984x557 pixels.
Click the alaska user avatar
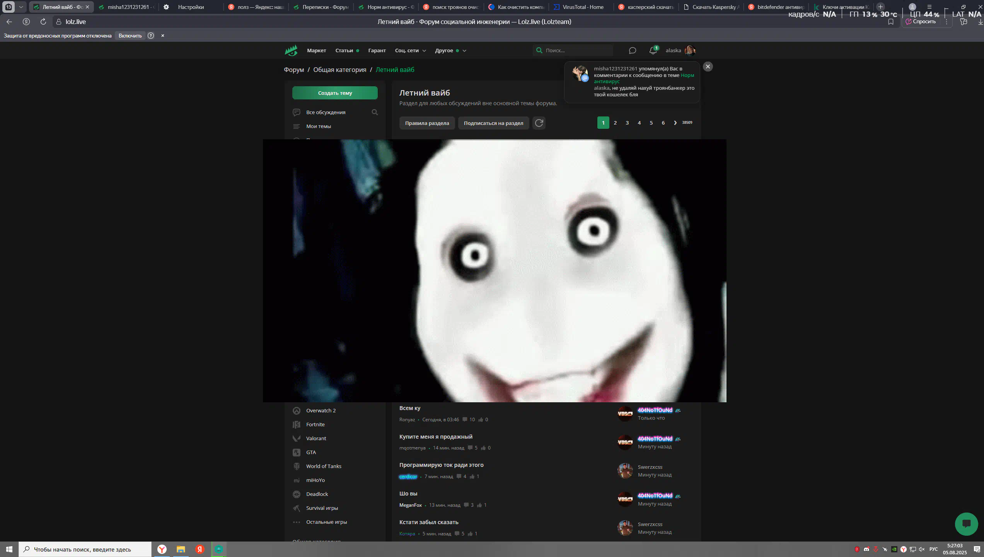click(690, 50)
